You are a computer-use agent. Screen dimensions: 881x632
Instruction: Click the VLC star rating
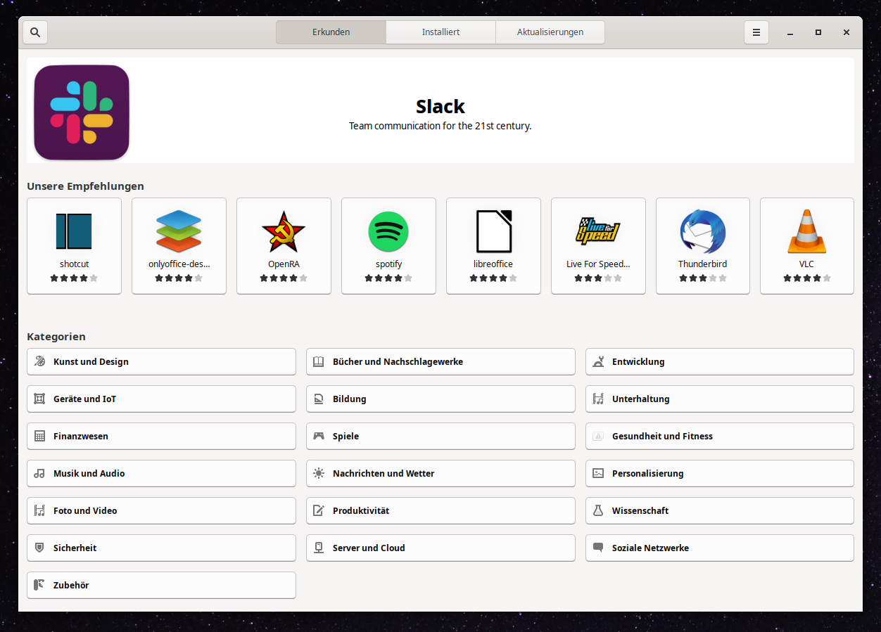click(807, 278)
